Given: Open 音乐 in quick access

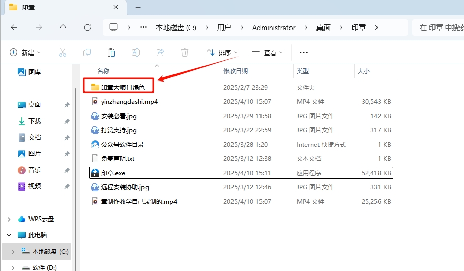Looking at the screenshot, I should (x=30, y=170).
